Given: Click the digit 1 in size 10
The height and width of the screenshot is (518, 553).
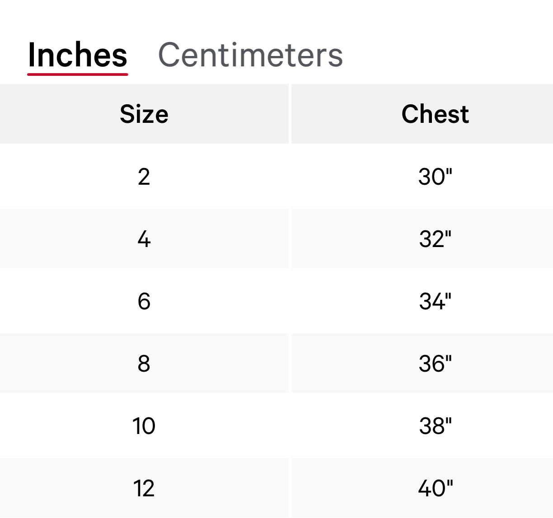Looking at the screenshot, I should click(x=137, y=425).
